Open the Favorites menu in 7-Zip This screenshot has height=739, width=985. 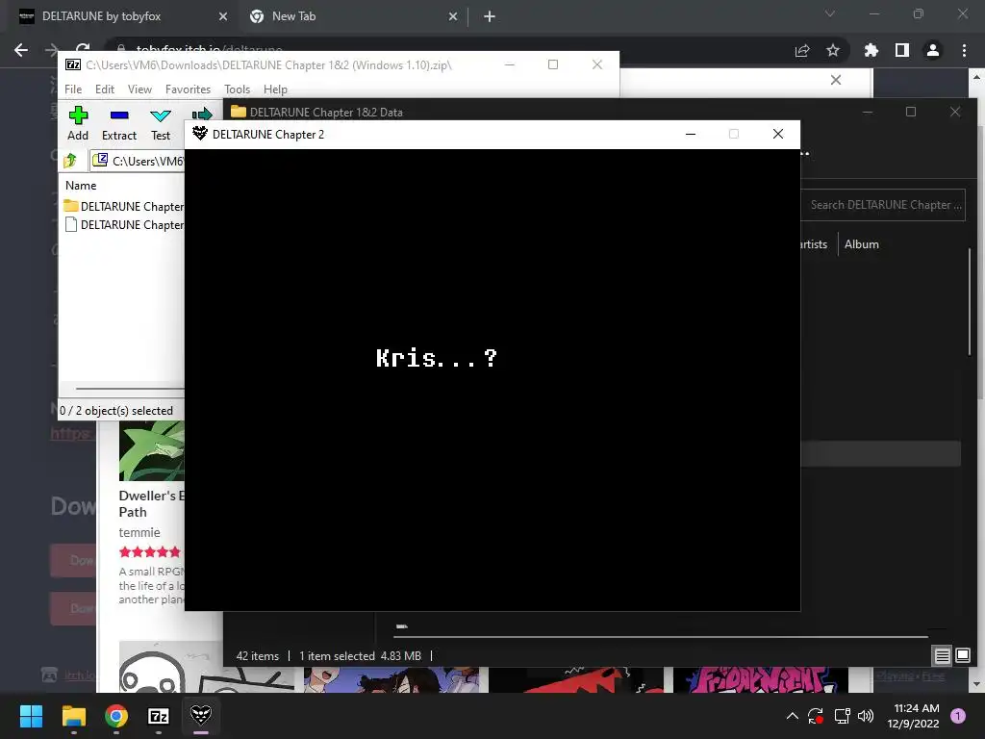(188, 89)
